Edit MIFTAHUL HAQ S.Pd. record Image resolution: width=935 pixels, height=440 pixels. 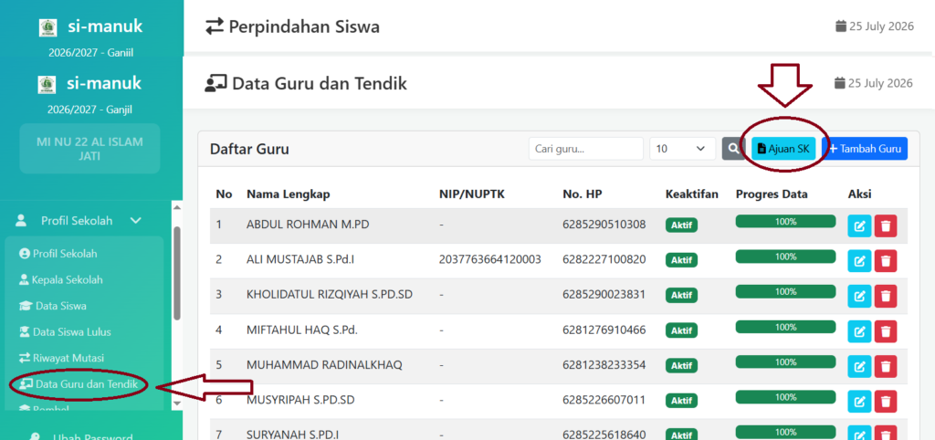859,331
